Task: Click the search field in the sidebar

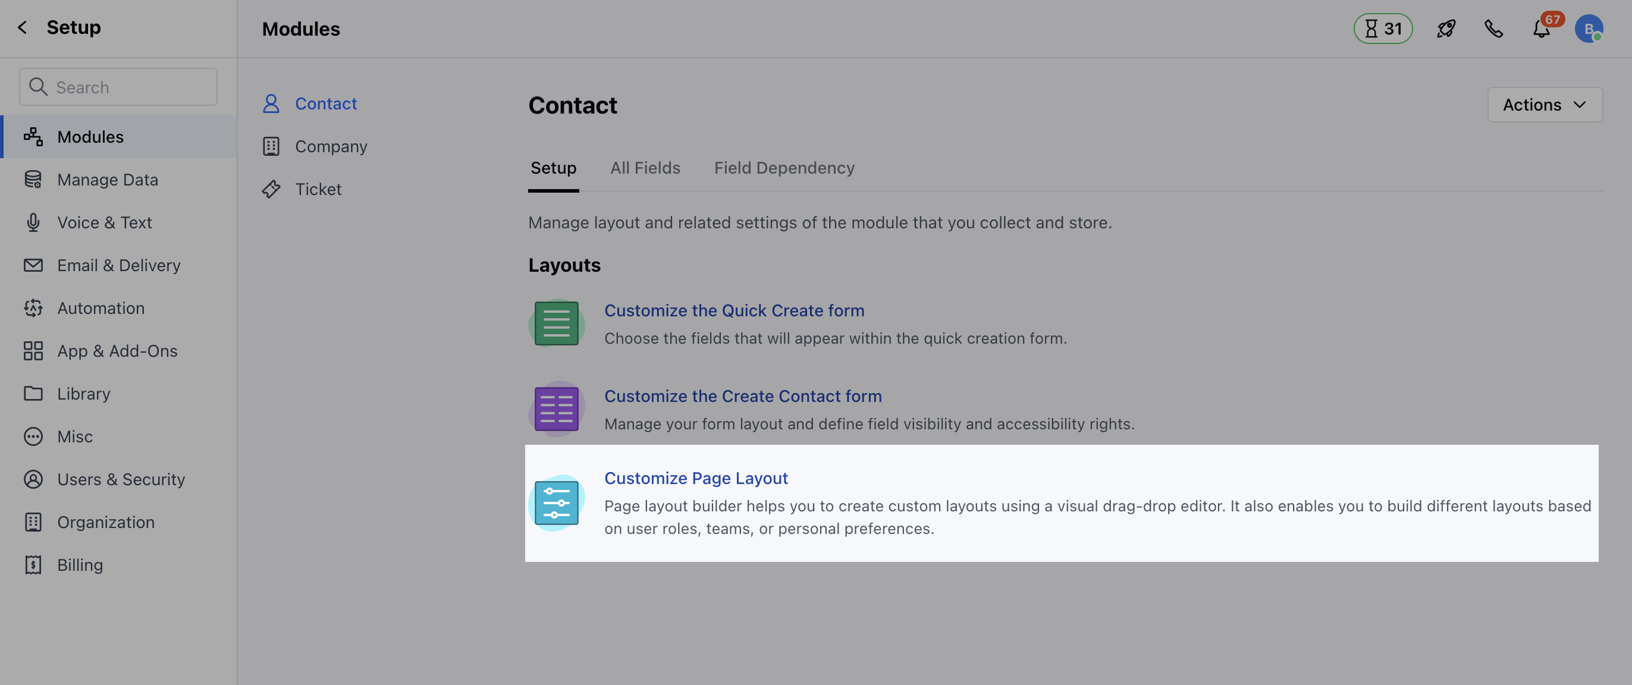Action: (x=118, y=87)
